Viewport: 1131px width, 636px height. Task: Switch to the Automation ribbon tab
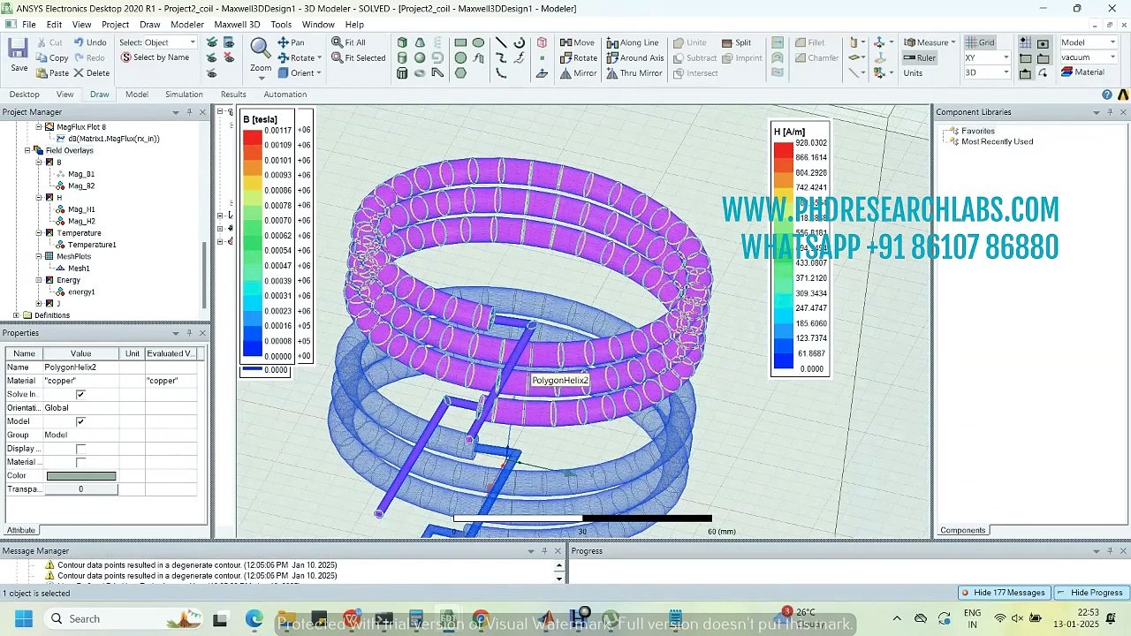[x=285, y=95]
